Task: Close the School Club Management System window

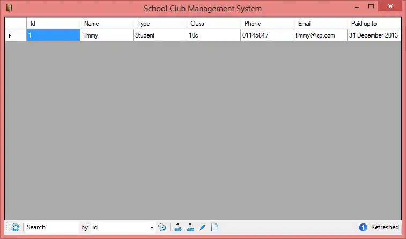Action: pos(390,6)
